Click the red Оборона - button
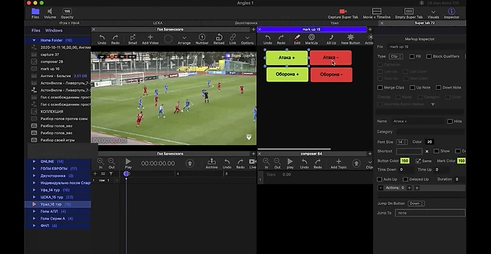The image size is (491, 254). (332, 75)
